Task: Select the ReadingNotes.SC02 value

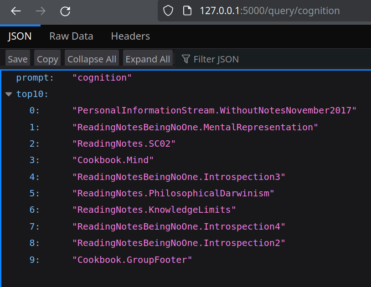Action: coord(124,143)
